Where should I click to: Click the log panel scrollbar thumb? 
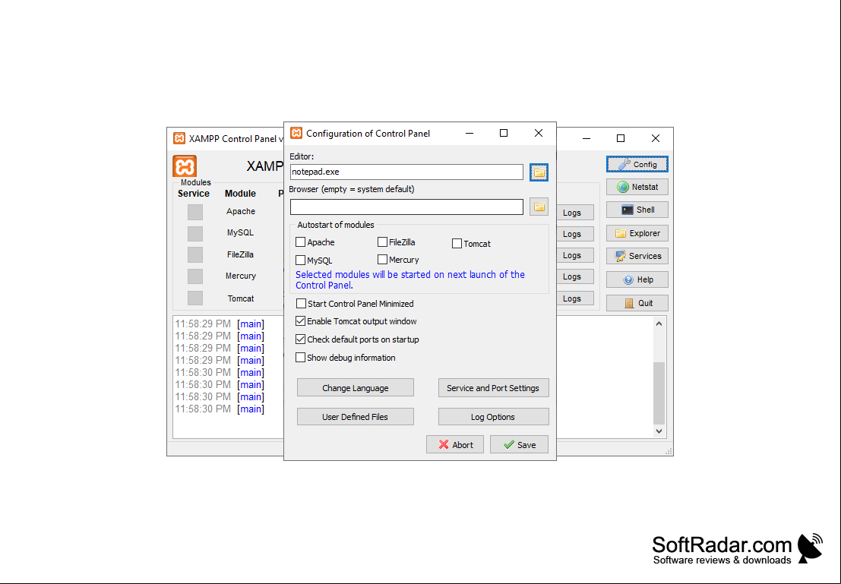(x=659, y=393)
